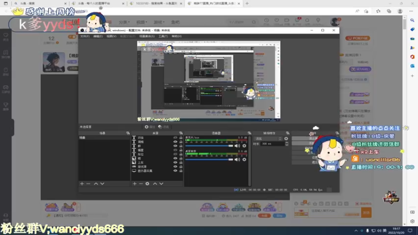Pop out the 转场特效 dock panel
The image size is (418, 235).
tap(287, 133)
